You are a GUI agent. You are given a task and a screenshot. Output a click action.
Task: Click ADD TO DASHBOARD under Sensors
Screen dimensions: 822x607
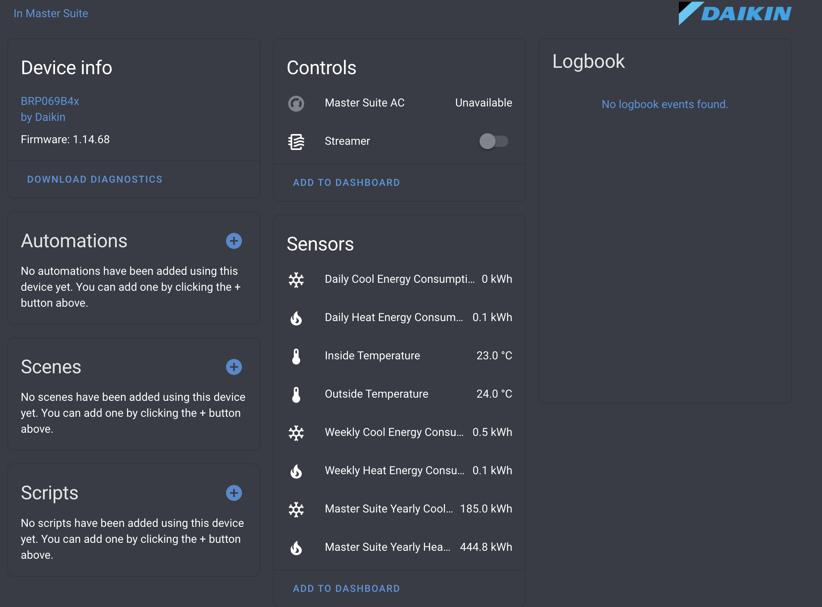[346, 588]
